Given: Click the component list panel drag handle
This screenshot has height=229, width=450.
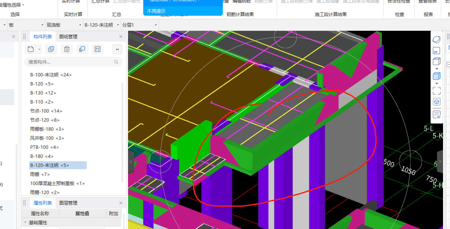Looking at the screenshot, I should [25, 37].
